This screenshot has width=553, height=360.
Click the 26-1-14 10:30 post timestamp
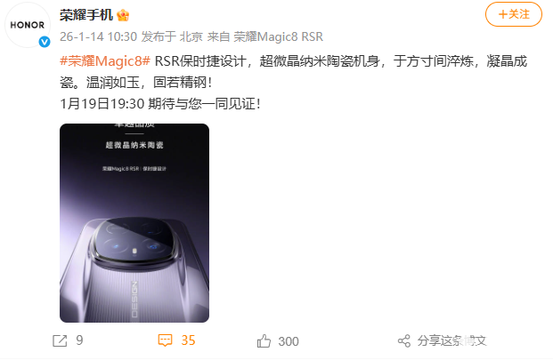tap(98, 36)
